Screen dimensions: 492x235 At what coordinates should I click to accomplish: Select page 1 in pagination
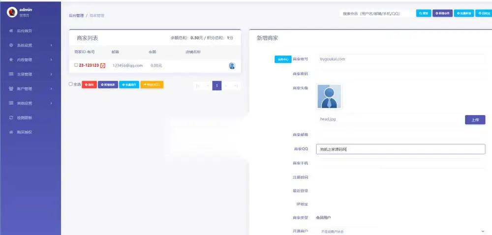click(217, 86)
